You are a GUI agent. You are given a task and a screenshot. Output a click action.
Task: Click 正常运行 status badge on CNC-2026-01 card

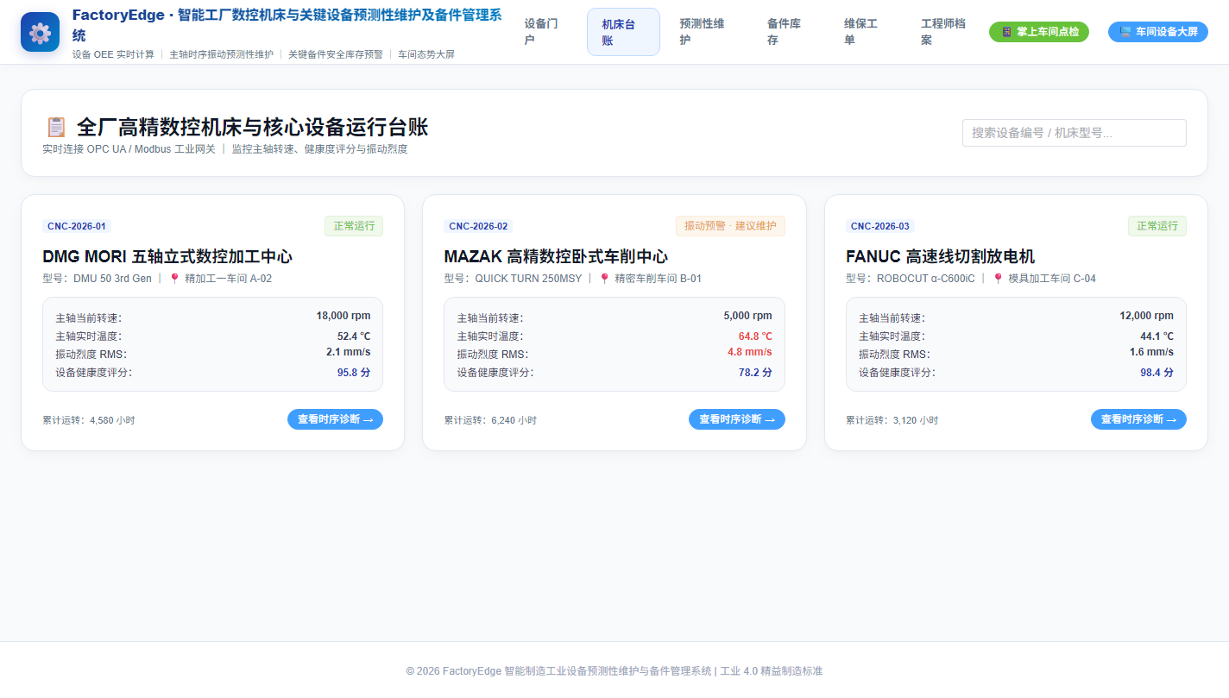coord(354,226)
